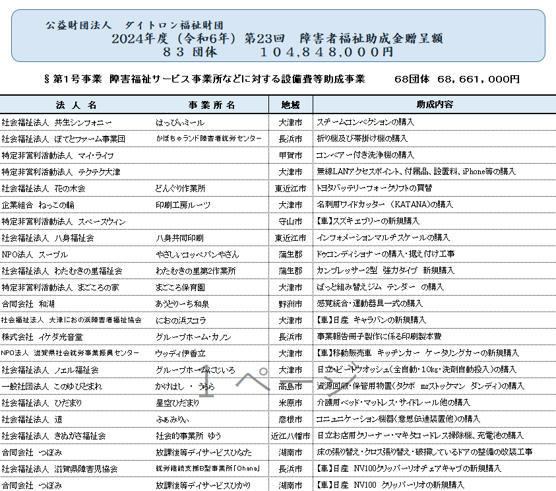Select NPO法人 スーブル cell
The height and width of the screenshot is (491, 556).
[x=35, y=255]
